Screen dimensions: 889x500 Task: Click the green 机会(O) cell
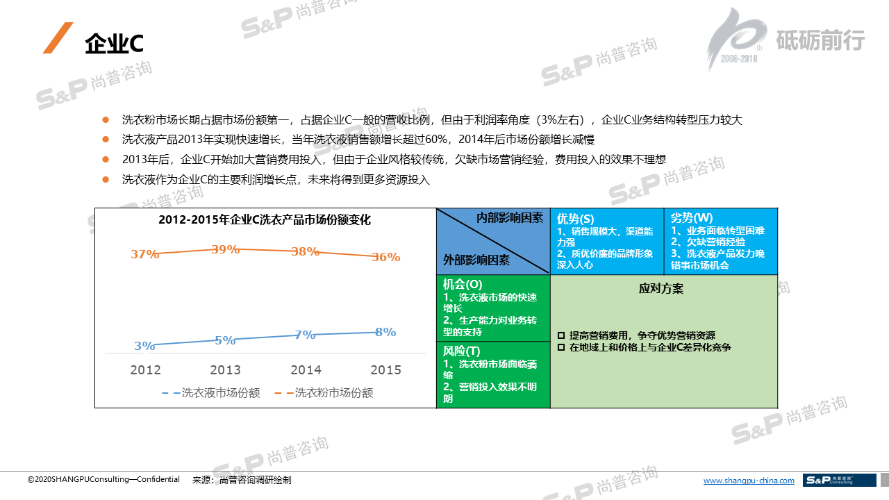(492, 308)
